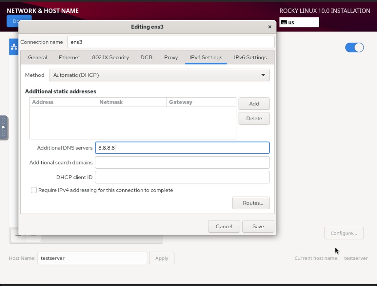
Task: Click the Additional search domains field
Action: [182, 162]
